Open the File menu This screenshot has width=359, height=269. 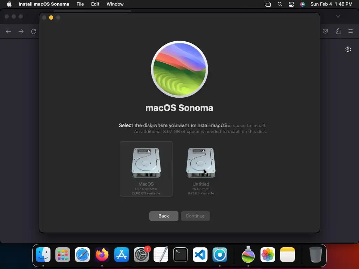pyautogui.click(x=80, y=4)
